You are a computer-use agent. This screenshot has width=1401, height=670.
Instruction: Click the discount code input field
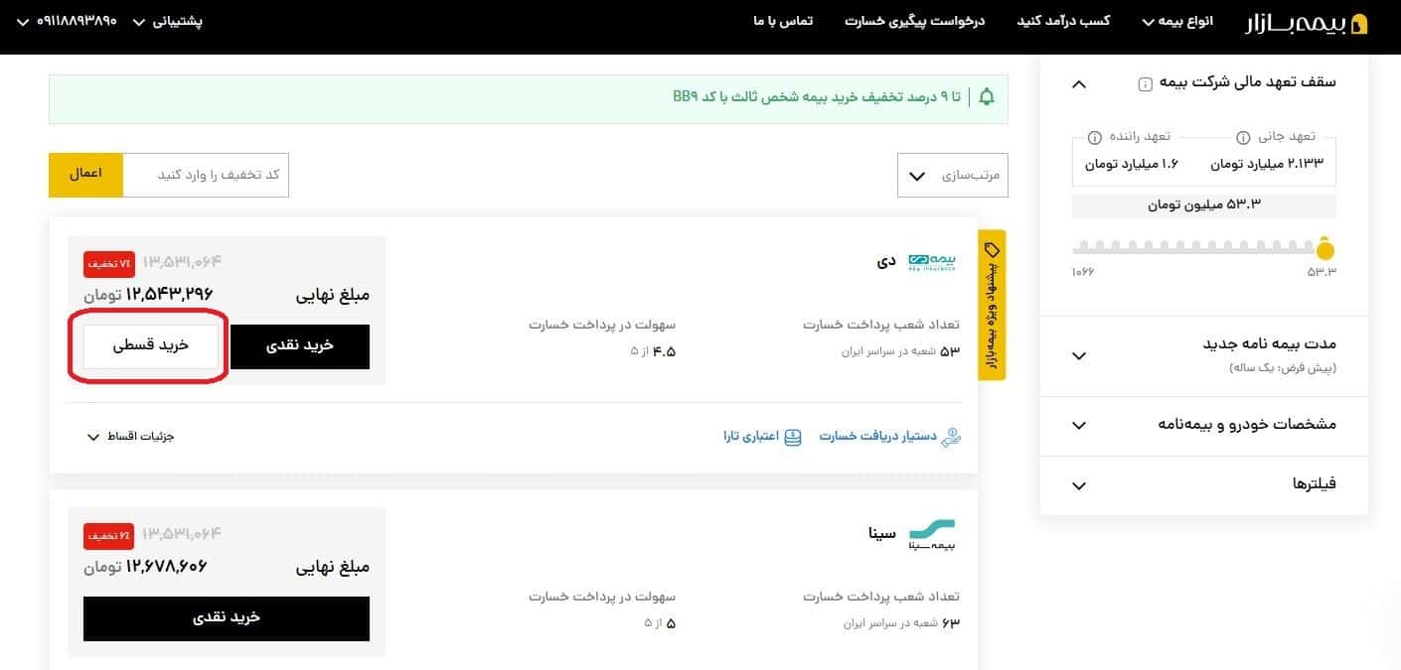[206, 174]
